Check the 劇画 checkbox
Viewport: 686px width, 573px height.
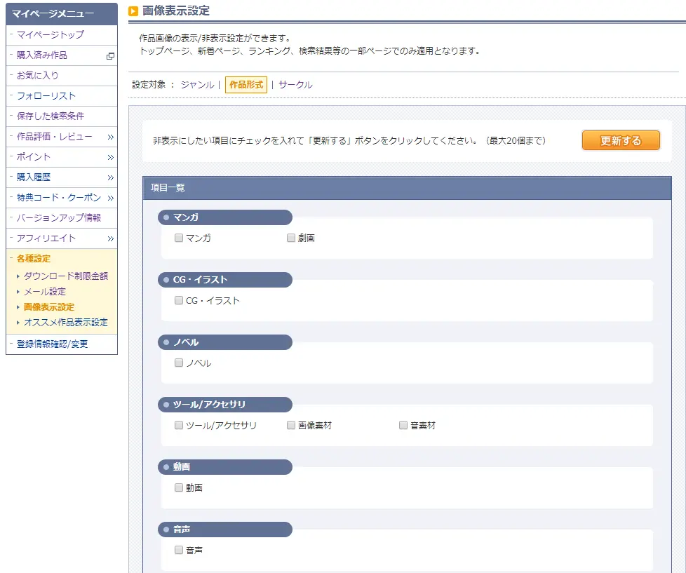pyautogui.click(x=291, y=238)
